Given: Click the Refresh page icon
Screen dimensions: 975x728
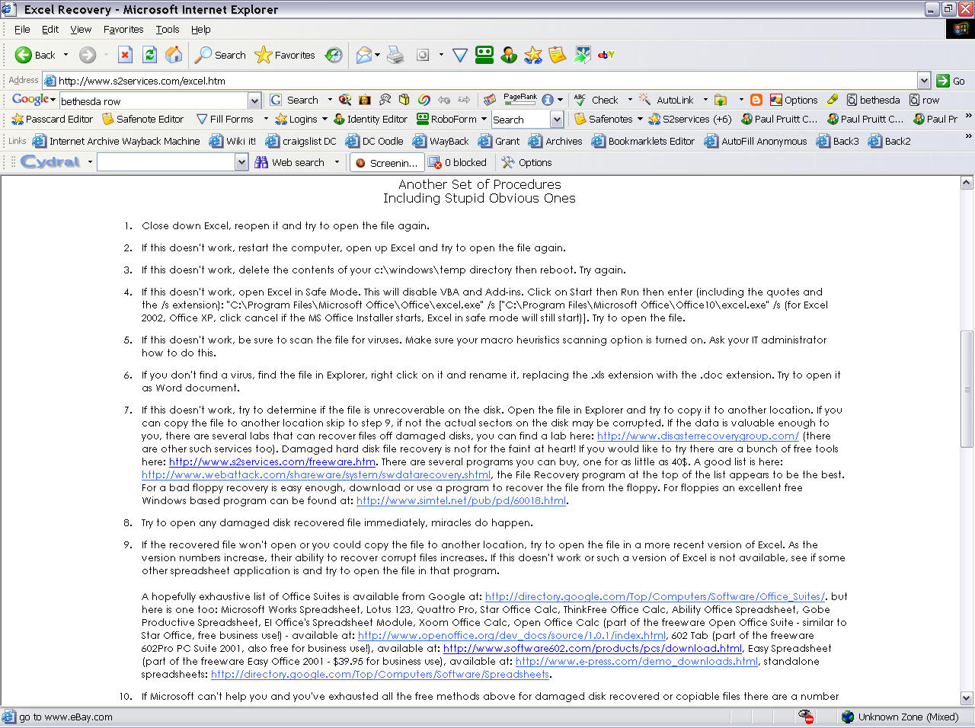Looking at the screenshot, I should [150, 55].
